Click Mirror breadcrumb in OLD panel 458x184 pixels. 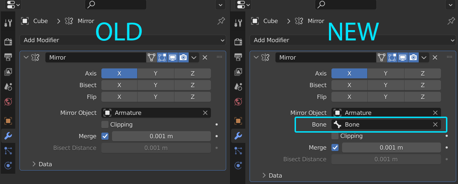tap(86, 21)
